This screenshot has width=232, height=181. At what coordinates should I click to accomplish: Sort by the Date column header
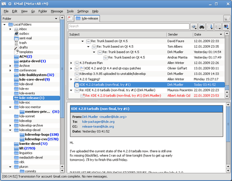(x=208, y=35)
